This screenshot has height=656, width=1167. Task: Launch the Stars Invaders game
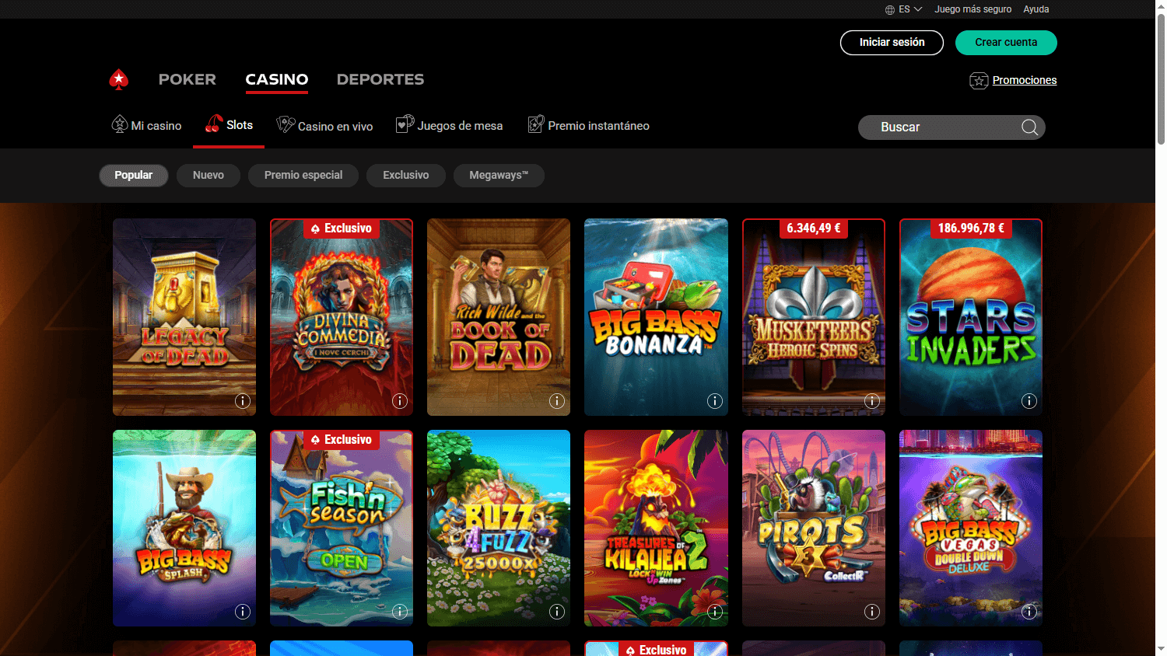(971, 317)
